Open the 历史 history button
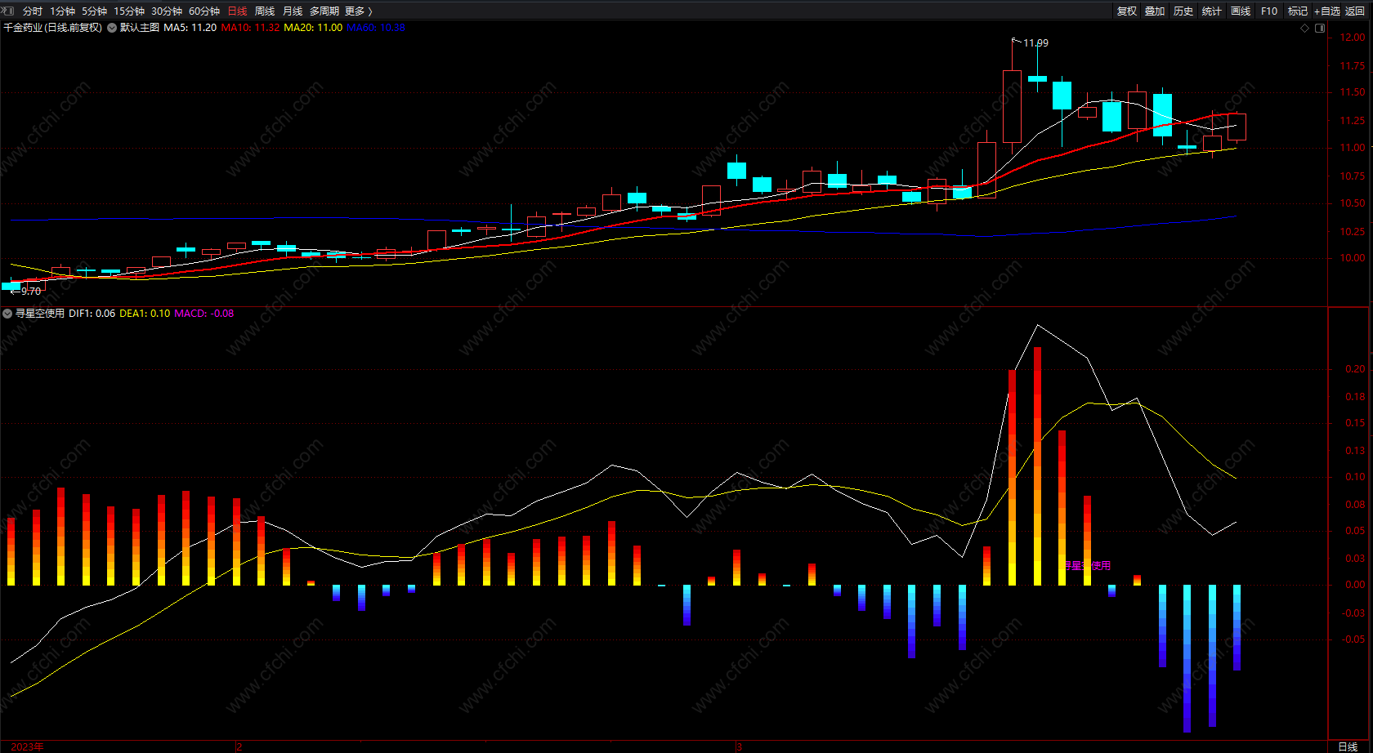The height and width of the screenshot is (753, 1373). click(1183, 11)
